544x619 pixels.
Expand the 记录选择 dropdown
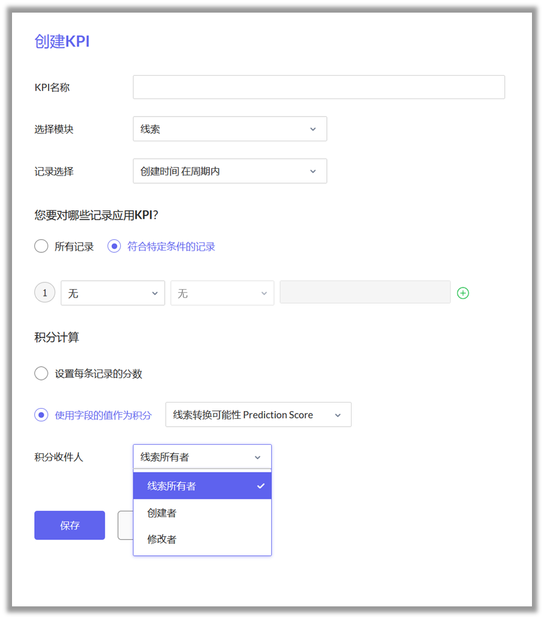tap(230, 171)
